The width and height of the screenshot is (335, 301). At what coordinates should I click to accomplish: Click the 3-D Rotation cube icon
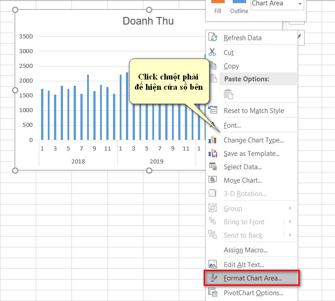212,193
